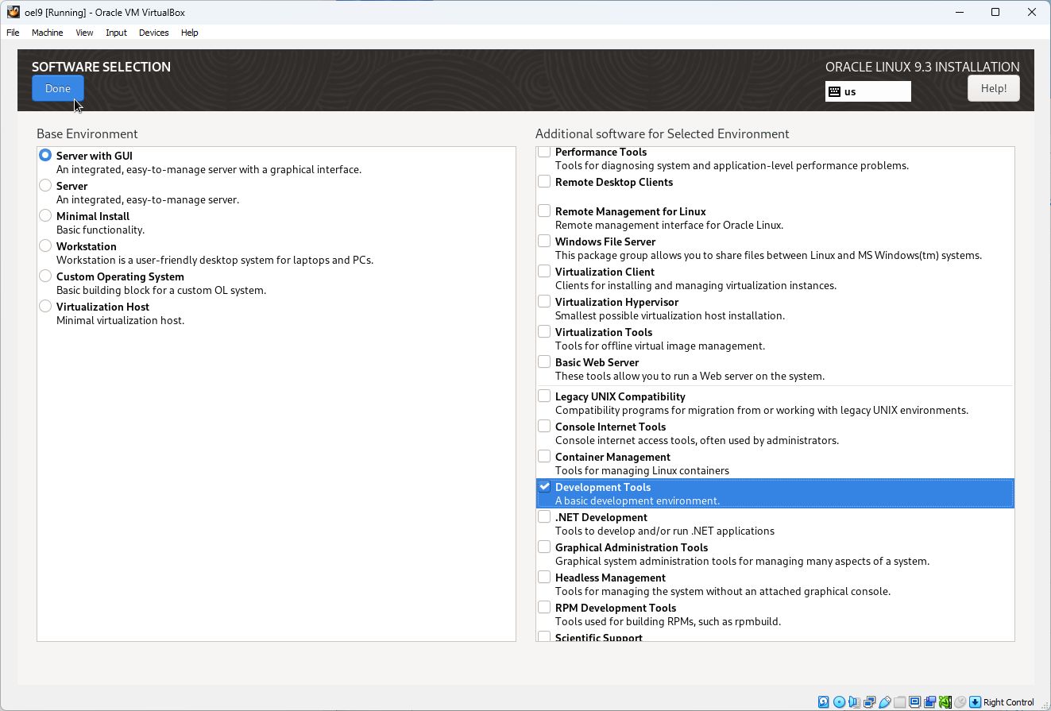Click the network adapters status icon

tap(869, 702)
